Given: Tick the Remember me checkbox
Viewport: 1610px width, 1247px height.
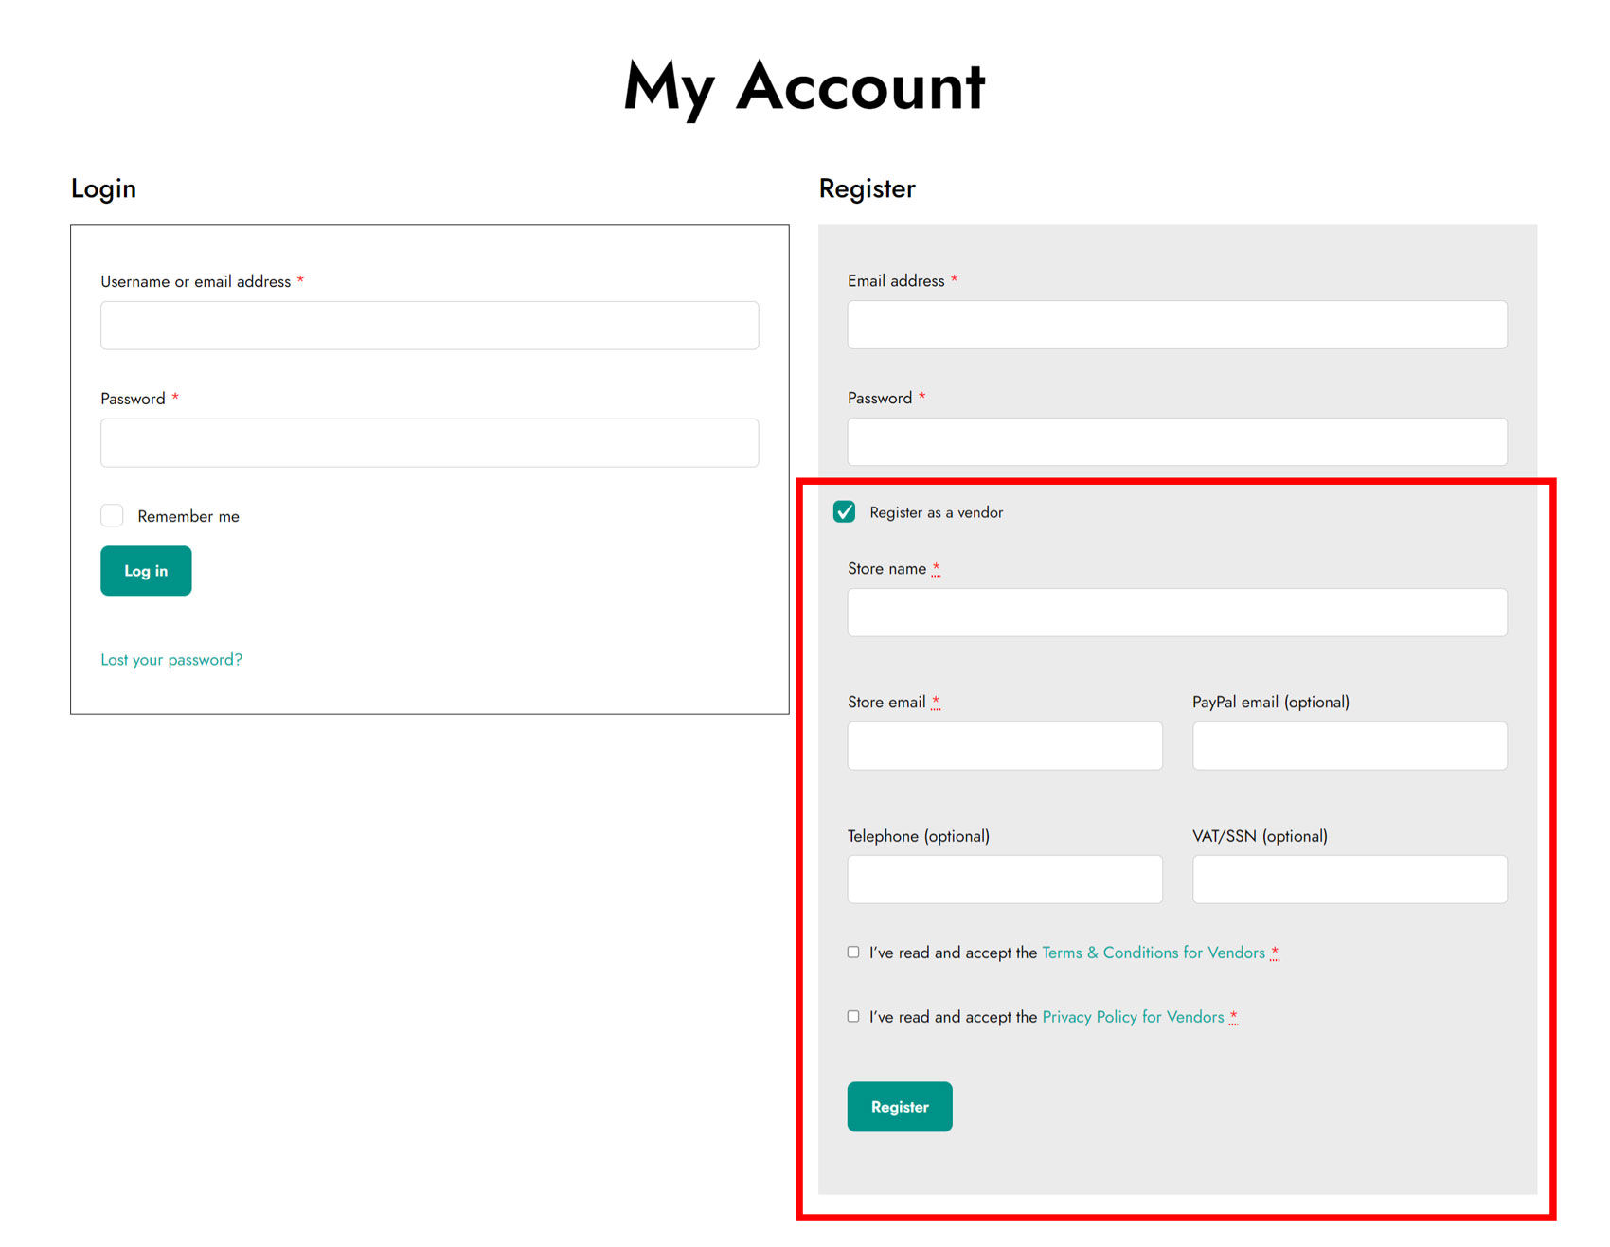Looking at the screenshot, I should [x=112, y=516].
